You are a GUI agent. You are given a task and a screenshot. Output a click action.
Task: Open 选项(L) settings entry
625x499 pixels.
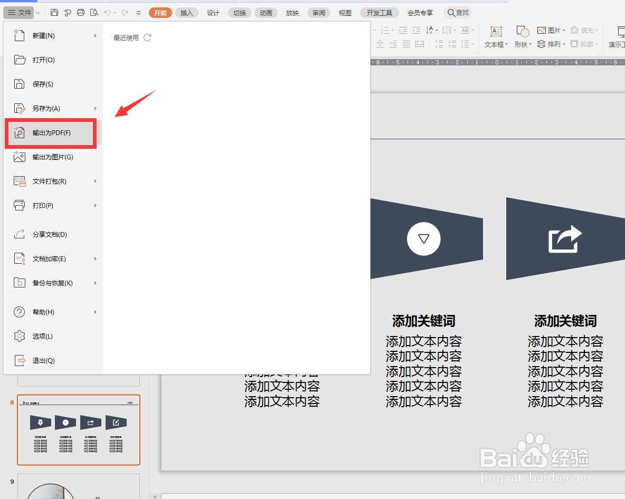(x=53, y=336)
